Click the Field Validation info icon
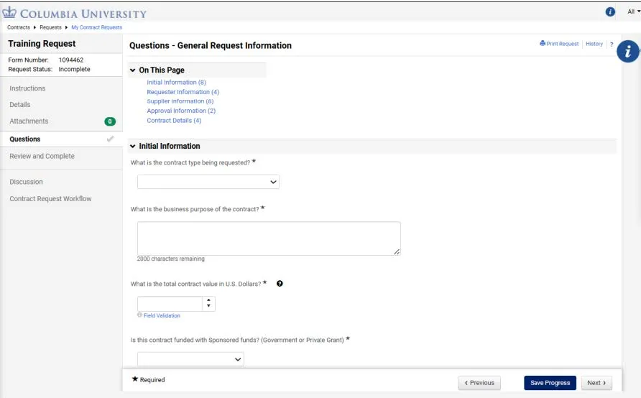Screen dimensions: 641x398 pyautogui.click(x=140, y=315)
